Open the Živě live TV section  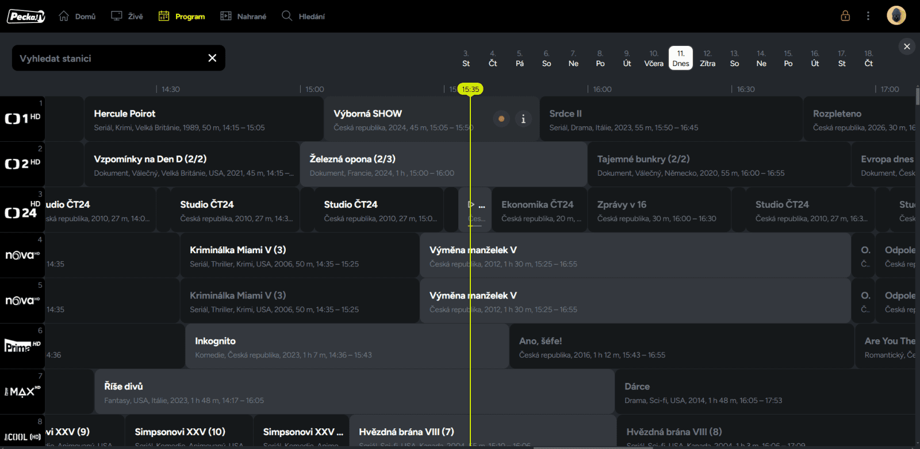coord(127,17)
